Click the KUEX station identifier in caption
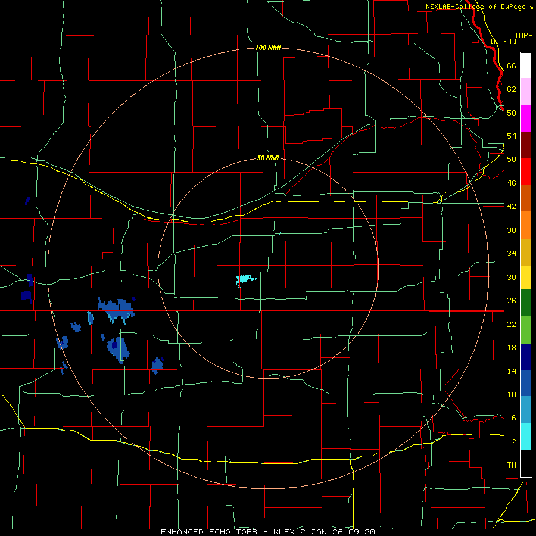Viewport: 536px width, 536px height. tap(284, 532)
